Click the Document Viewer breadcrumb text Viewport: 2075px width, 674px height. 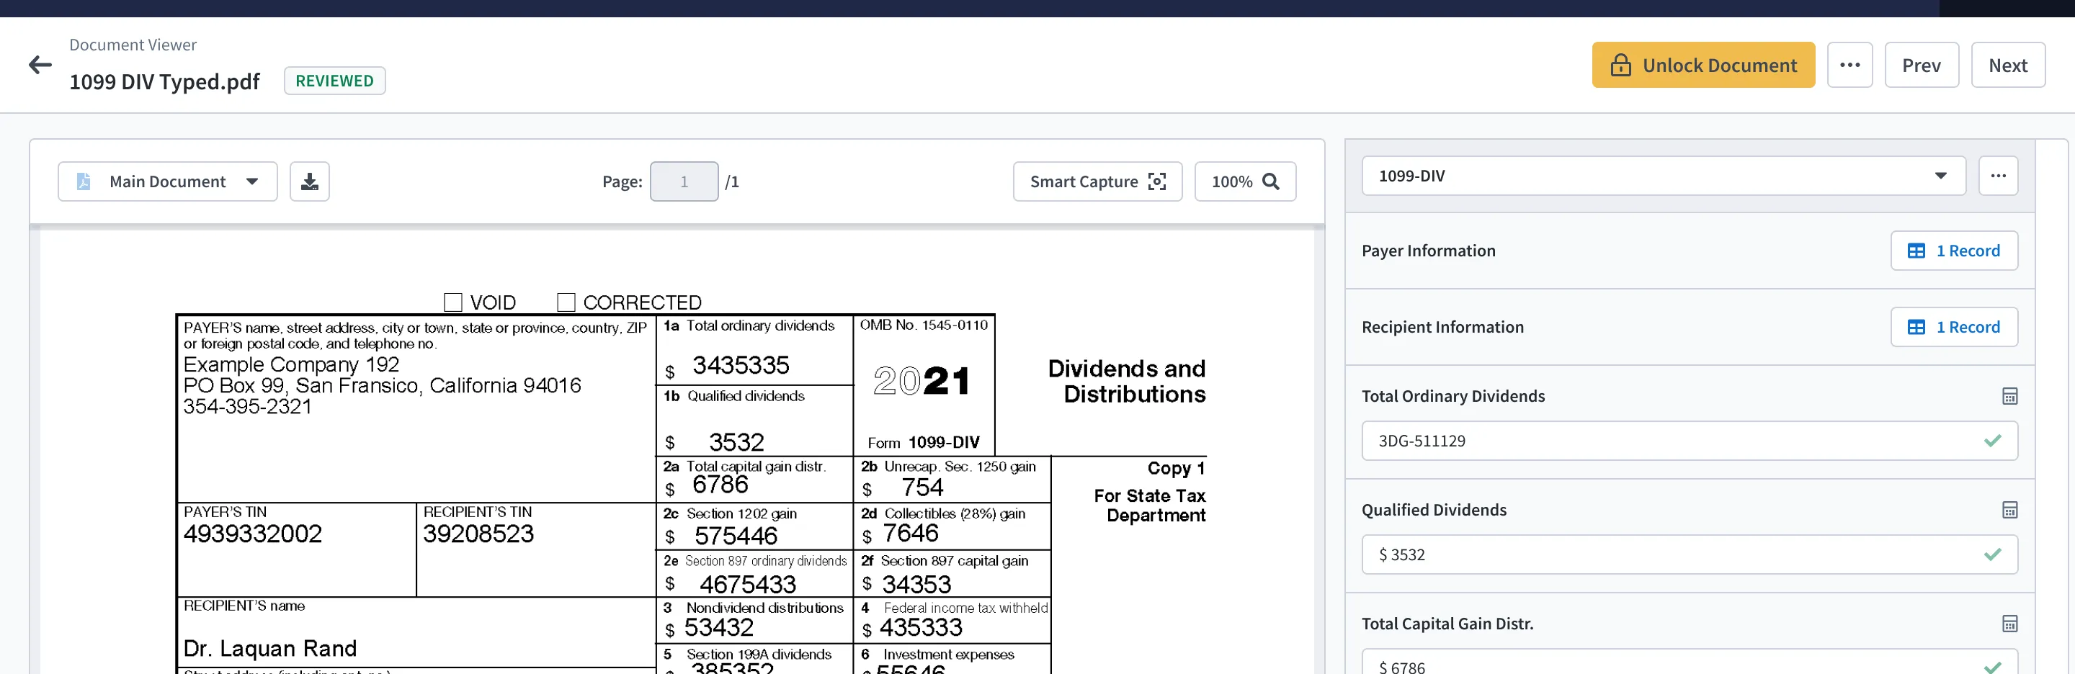pos(133,45)
